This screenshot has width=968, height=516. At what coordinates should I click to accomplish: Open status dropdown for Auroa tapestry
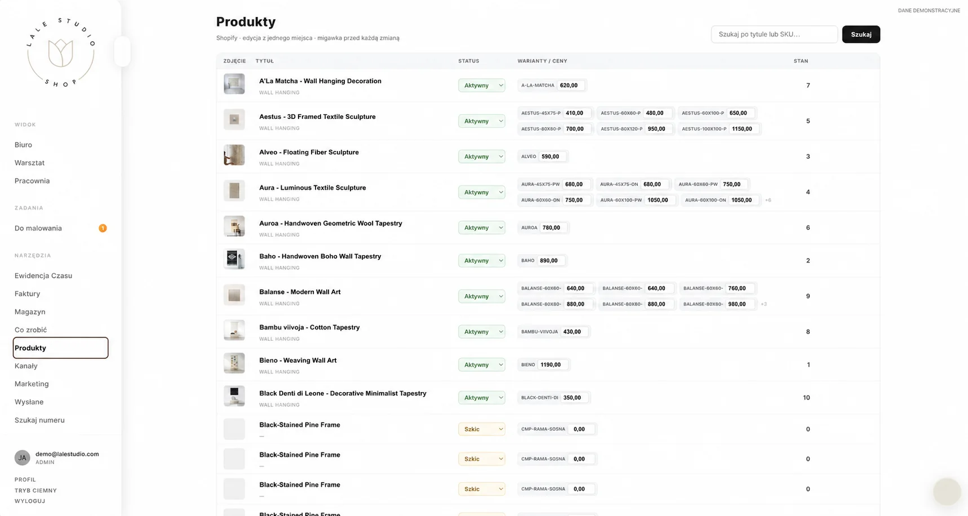pos(481,228)
